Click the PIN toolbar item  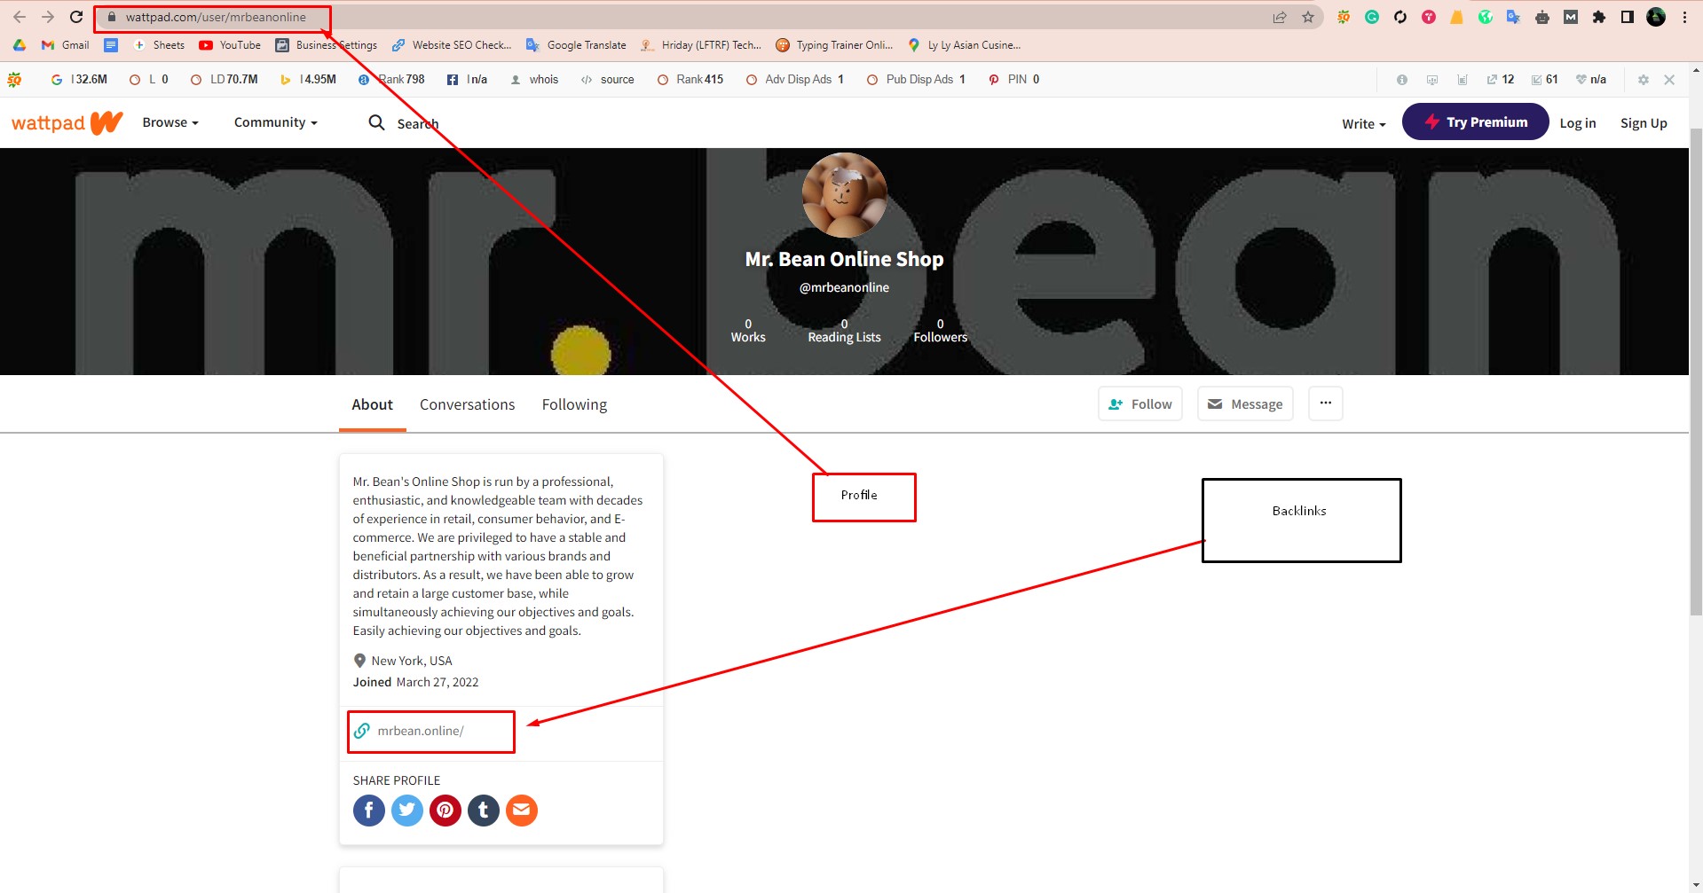coord(1014,80)
